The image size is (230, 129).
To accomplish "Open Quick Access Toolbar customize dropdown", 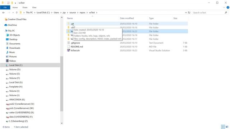I will pyautogui.click(x=15, y=3).
